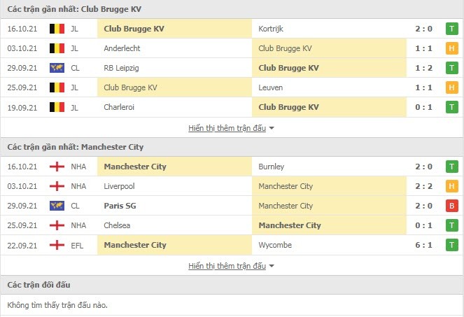Select the Club Brugge KV vs Kortrijk row
Viewport: 464px width, 317px height.
pyautogui.click(x=232, y=29)
